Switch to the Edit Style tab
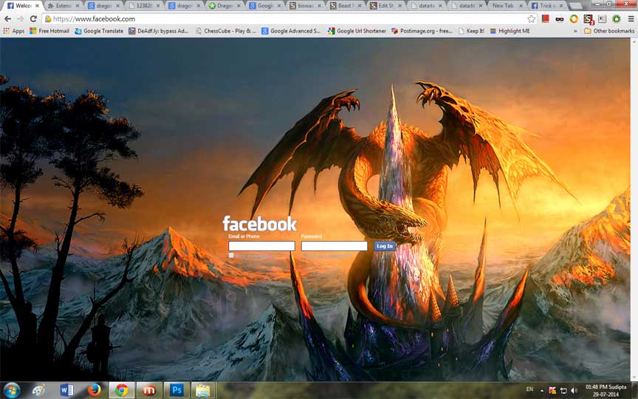 click(x=386, y=6)
